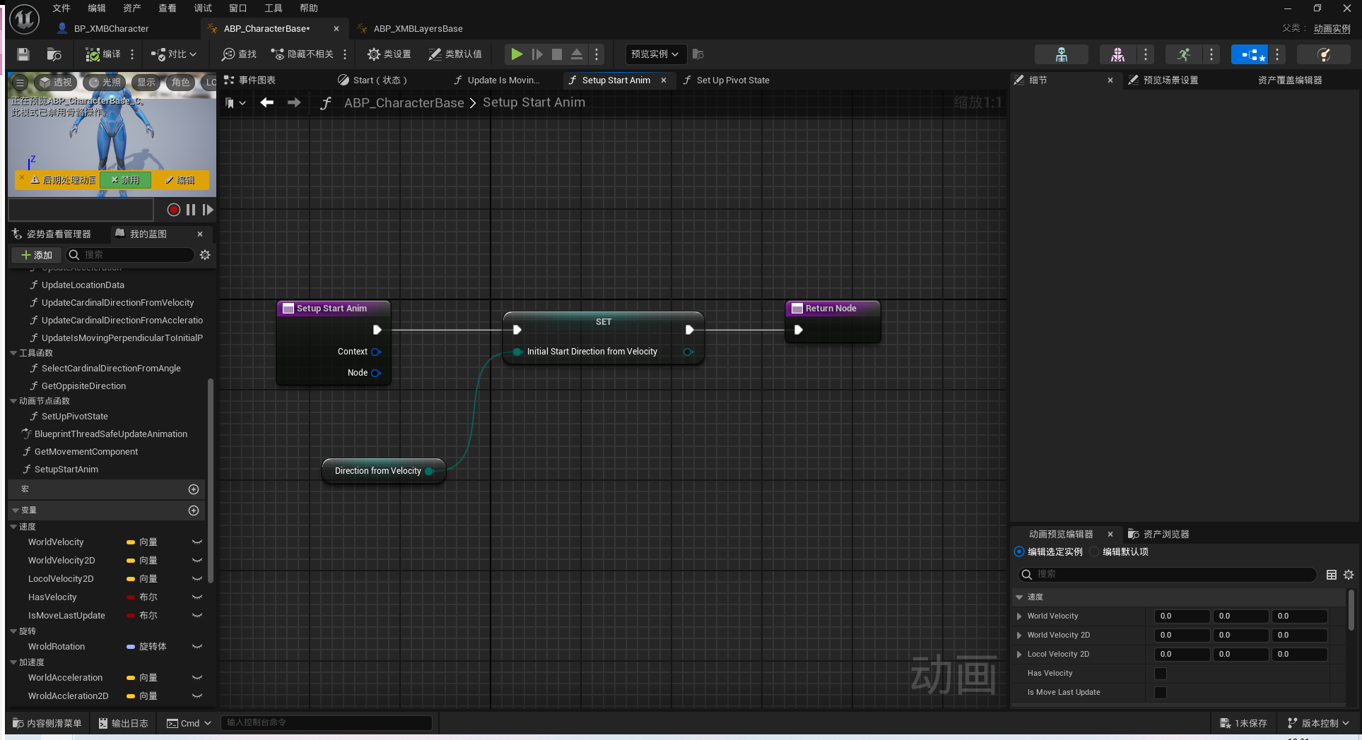Expand the Locol Velocity 2D property row

[1019, 655]
